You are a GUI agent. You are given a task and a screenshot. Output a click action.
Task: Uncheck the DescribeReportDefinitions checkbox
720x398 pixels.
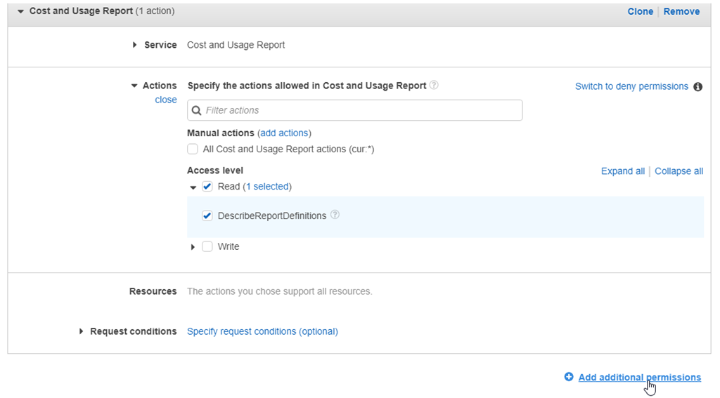(x=207, y=216)
